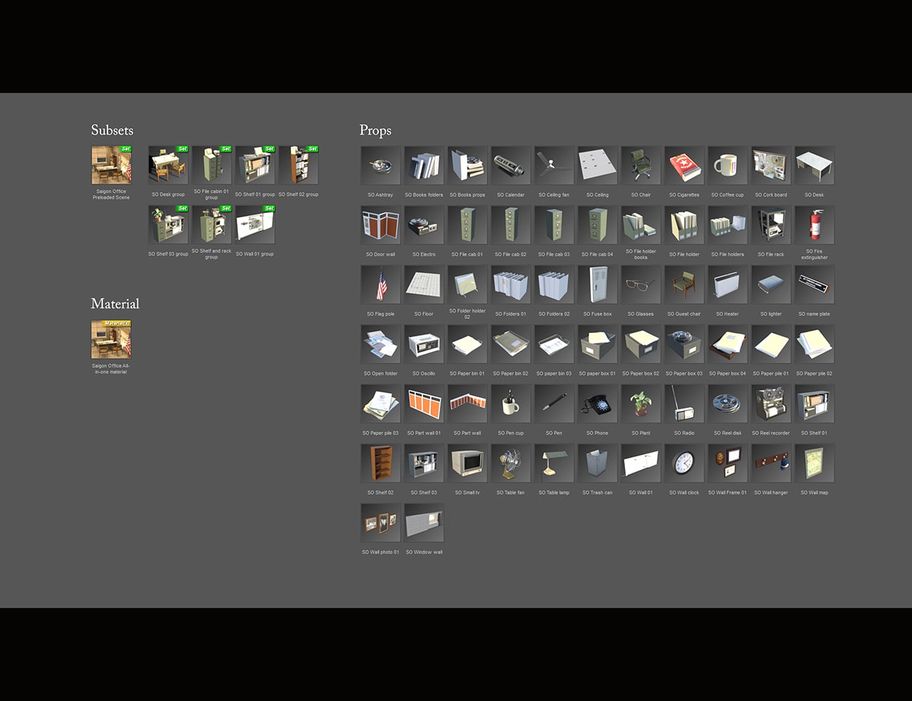Screen dimensions: 912x701
Task: Select the SO Wall clock prop
Action: tap(684, 463)
